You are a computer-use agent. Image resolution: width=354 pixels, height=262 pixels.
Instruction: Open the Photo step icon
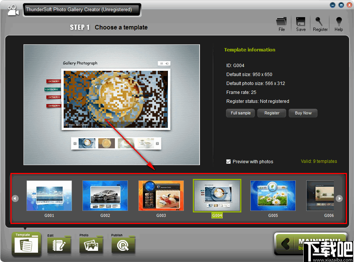pyautogui.click(x=91, y=244)
